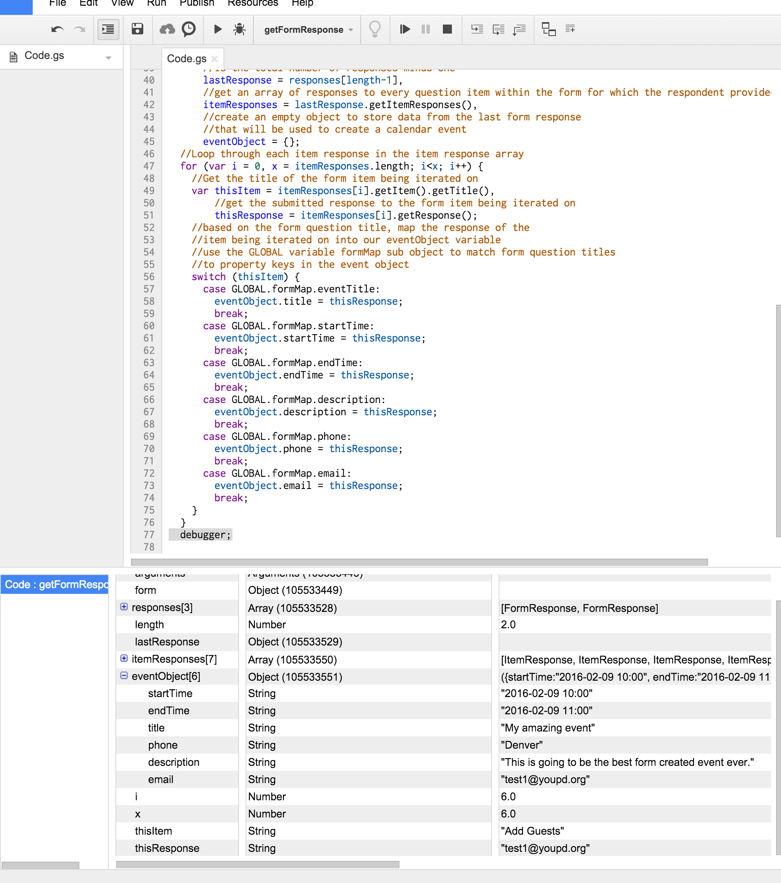The width and height of the screenshot is (781, 883).
Task: Select Code.gs in the file sidebar
Action: [x=44, y=56]
